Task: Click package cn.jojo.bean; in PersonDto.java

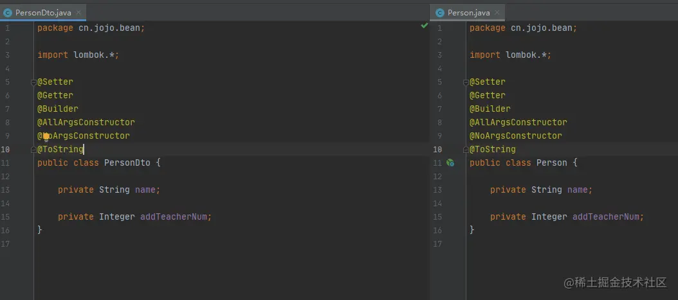Action: pos(91,28)
